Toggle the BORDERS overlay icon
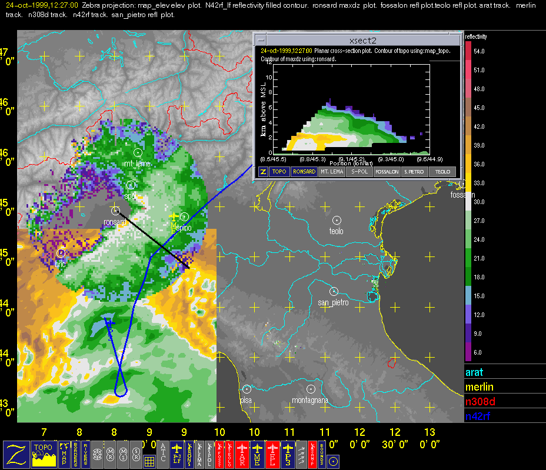 coord(75,454)
